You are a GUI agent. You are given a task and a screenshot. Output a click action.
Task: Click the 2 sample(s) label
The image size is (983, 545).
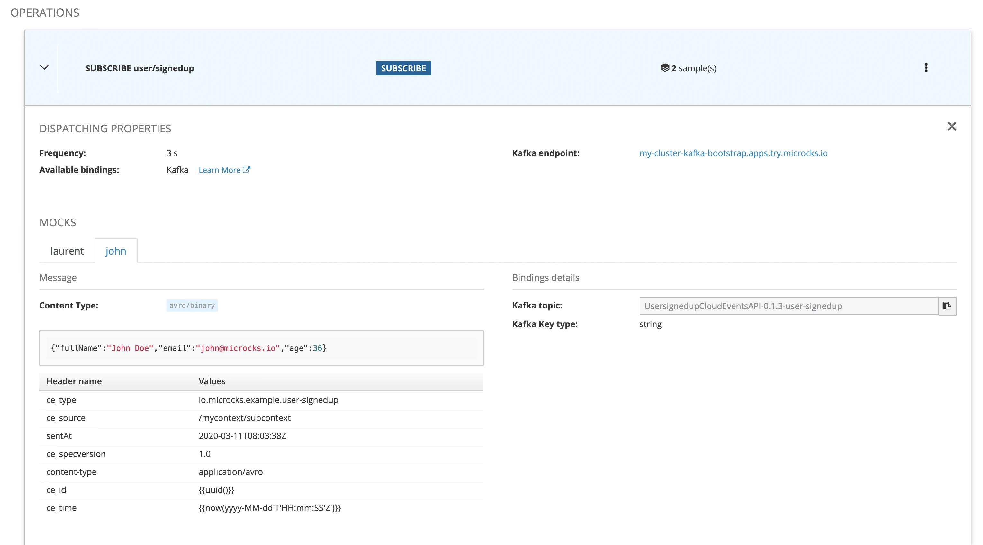(x=694, y=68)
